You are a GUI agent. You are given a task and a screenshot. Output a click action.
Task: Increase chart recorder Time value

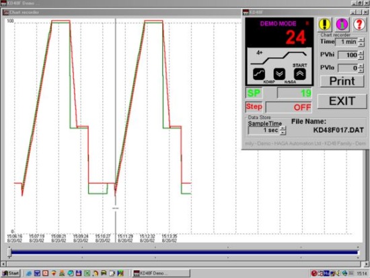[361, 40]
